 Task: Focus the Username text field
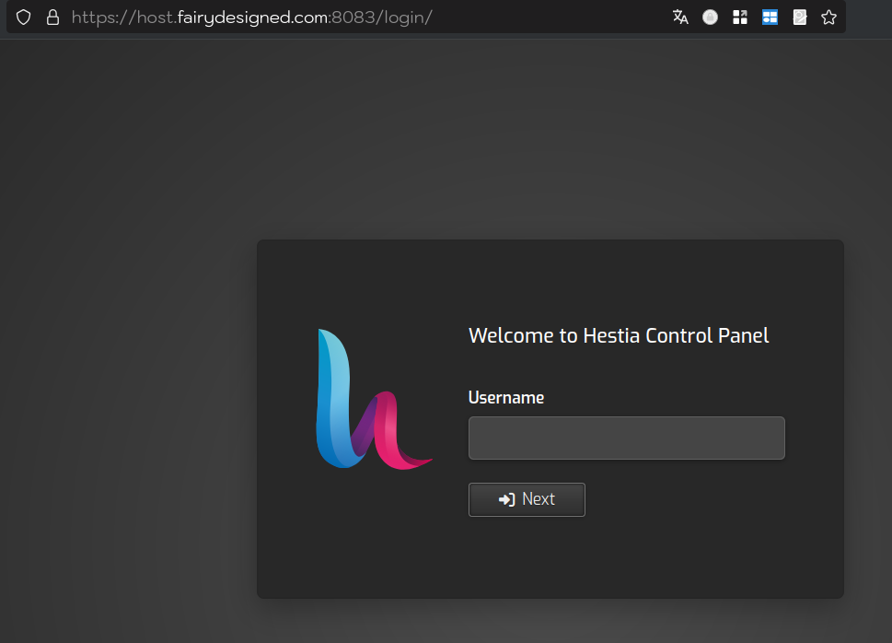626,438
